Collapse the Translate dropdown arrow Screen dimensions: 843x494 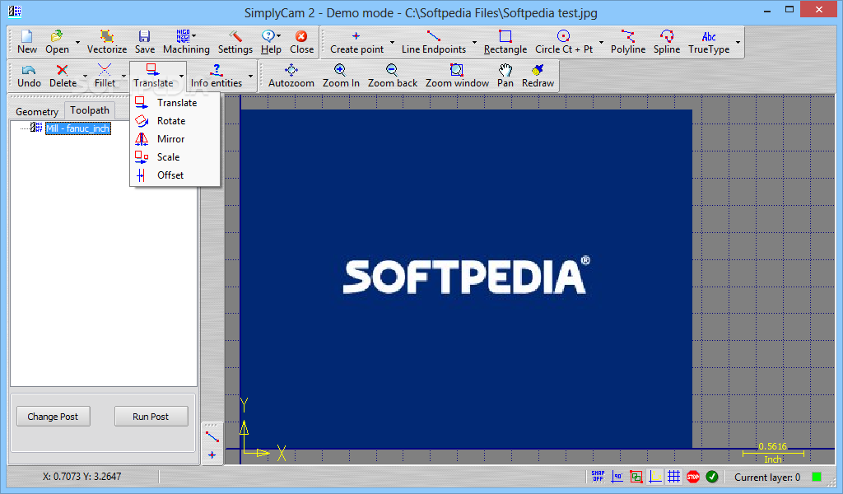click(x=181, y=77)
